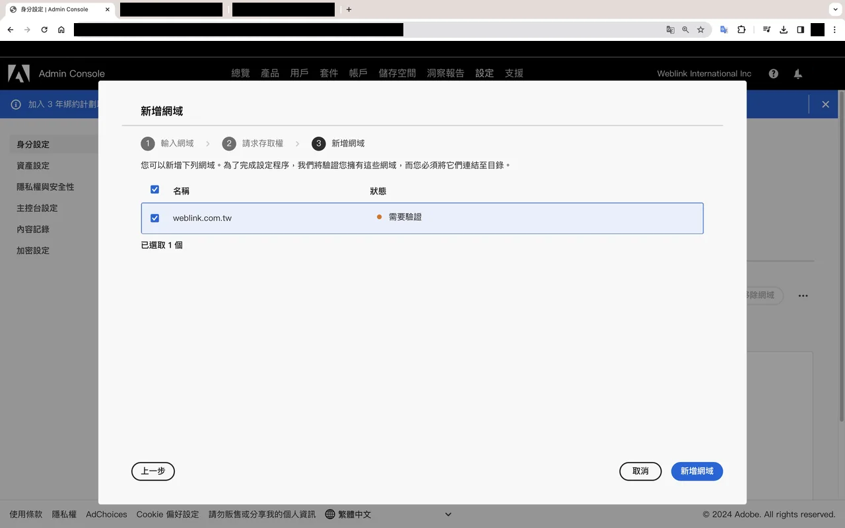The width and height of the screenshot is (845, 528).
Task: Open browser extensions puzzle icon
Action: [741, 30]
